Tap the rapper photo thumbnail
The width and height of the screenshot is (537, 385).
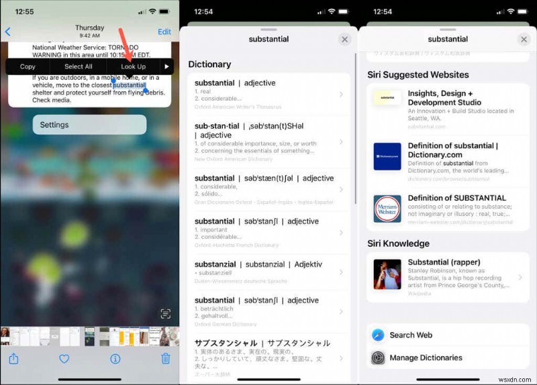click(x=387, y=274)
